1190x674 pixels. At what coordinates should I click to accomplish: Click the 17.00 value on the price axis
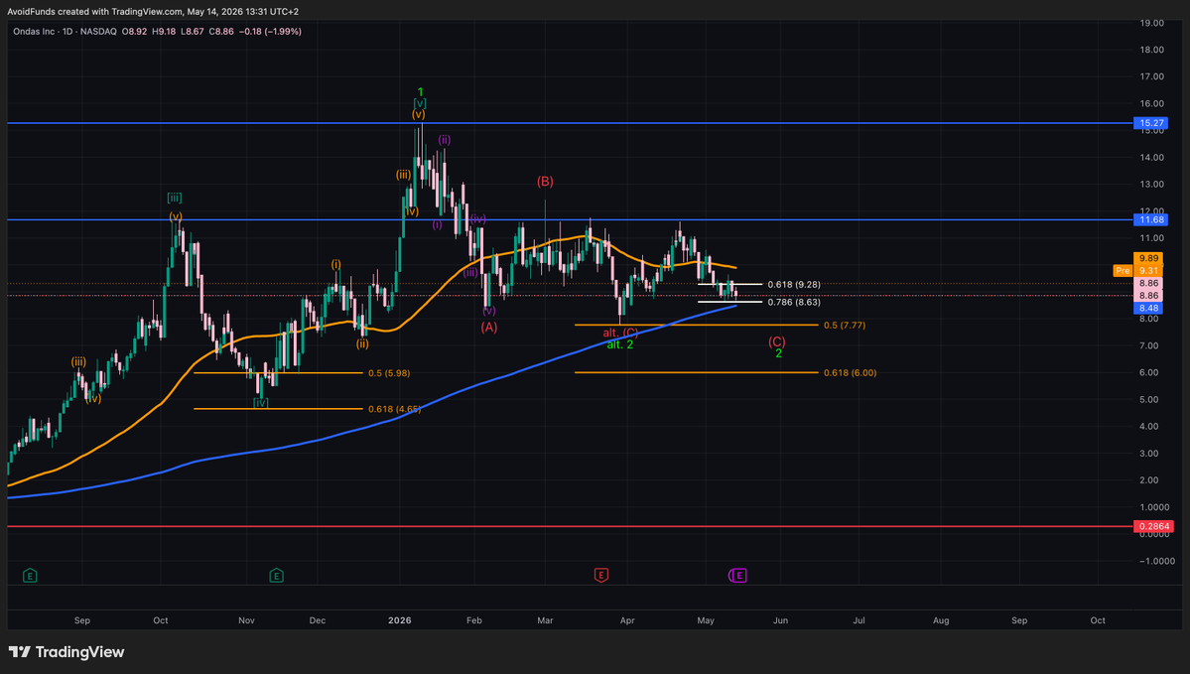coord(1152,76)
